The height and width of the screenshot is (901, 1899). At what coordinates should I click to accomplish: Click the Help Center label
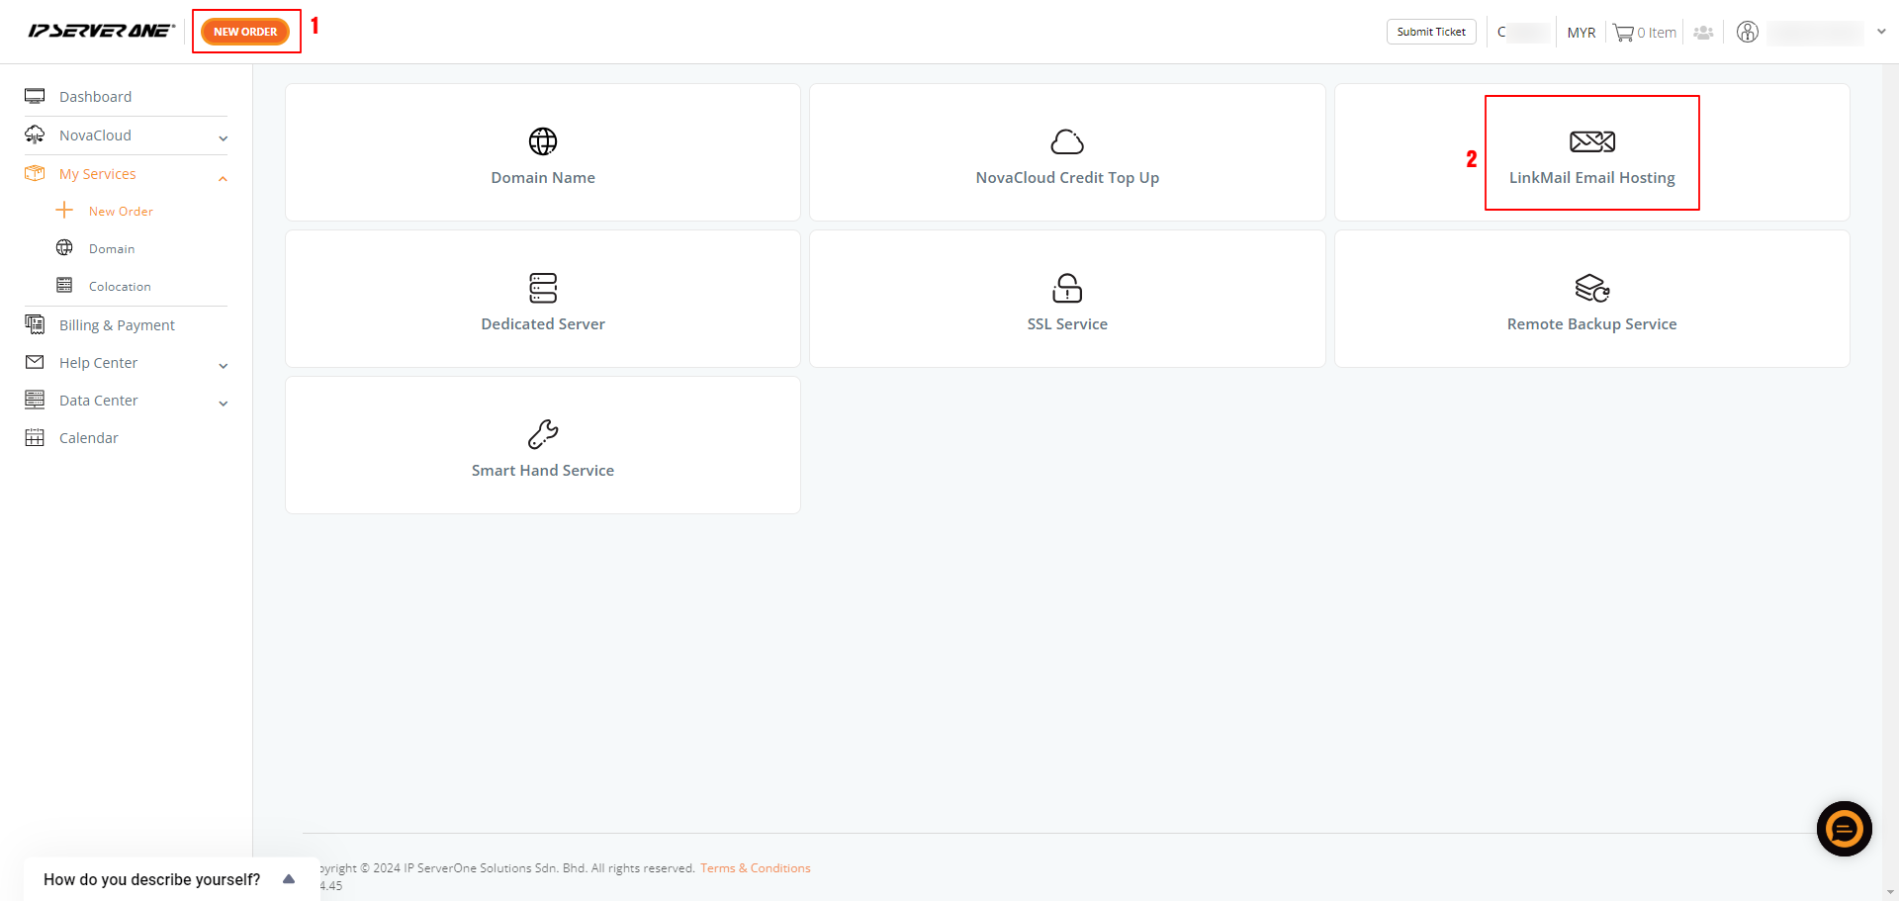click(x=99, y=363)
